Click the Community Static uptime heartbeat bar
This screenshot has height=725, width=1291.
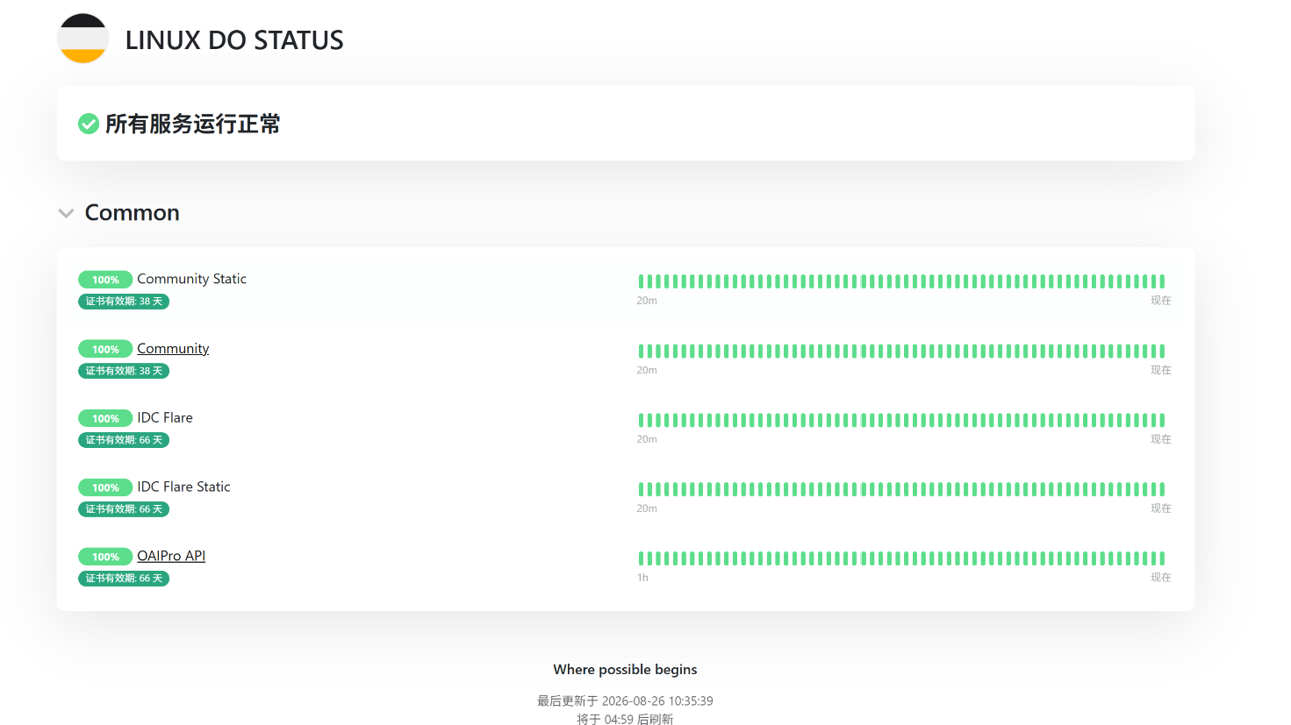(x=901, y=281)
